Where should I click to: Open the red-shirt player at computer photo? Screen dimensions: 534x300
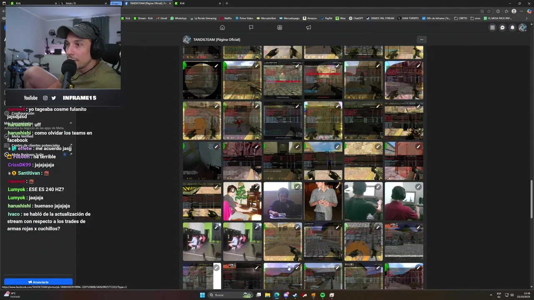[404, 201]
